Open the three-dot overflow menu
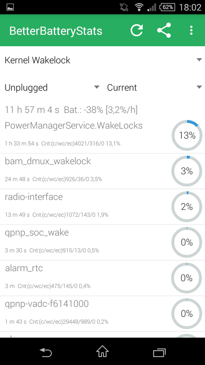Image resolution: width=205 pixels, height=365 pixels. pyautogui.click(x=191, y=30)
